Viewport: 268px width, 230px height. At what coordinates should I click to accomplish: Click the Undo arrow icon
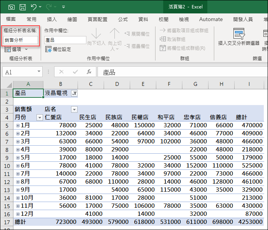[x=34, y=7]
